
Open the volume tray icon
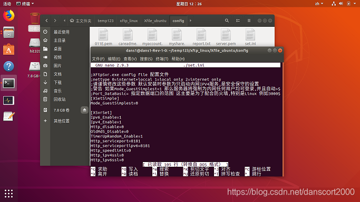(x=341, y=4)
